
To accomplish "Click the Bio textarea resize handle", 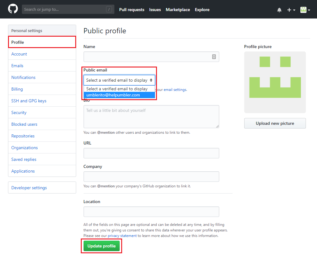I will 217,126.
